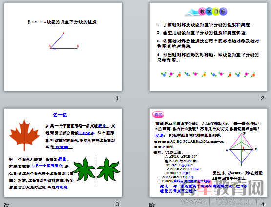The height and width of the screenshot is (207, 271).
Task: Click the pair of green leaves image
Action: pyautogui.click(x=96, y=170)
